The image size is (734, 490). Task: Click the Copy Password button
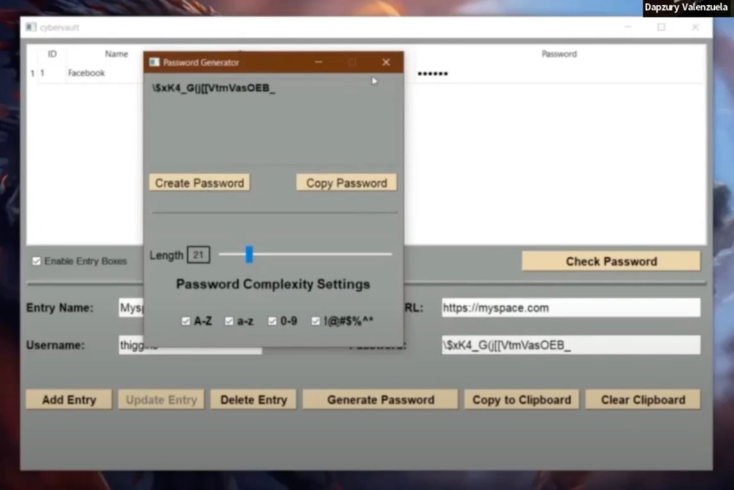(346, 183)
